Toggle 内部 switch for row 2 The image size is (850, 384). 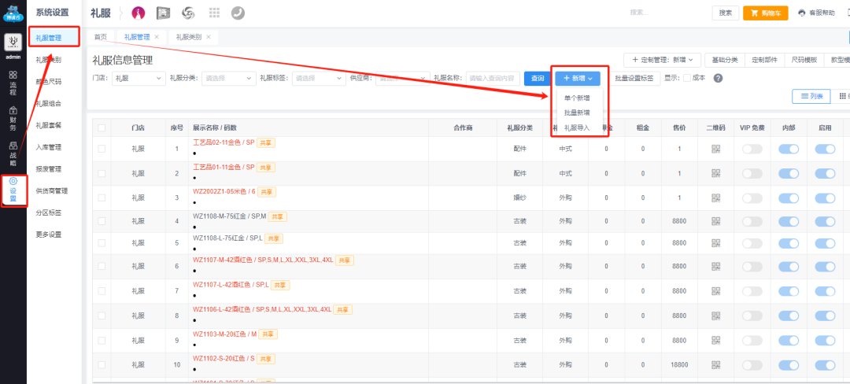pyautogui.click(x=789, y=173)
